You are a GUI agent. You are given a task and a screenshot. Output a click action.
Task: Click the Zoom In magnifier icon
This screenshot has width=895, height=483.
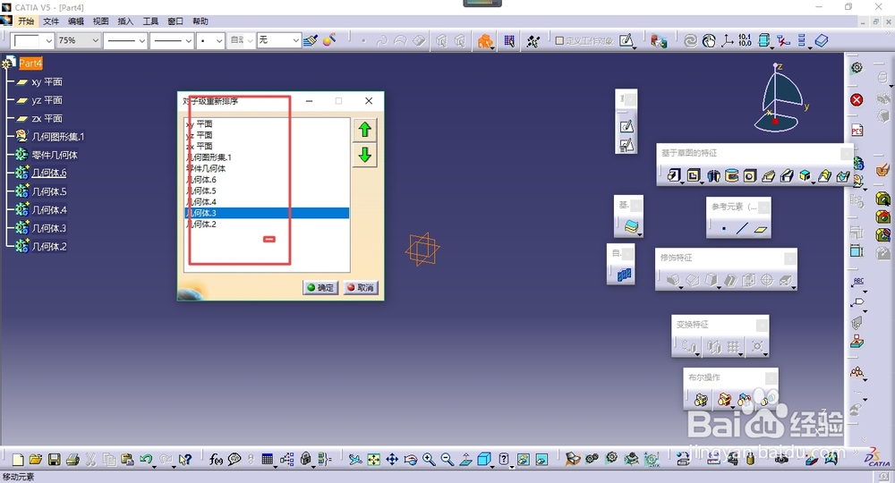point(429,459)
